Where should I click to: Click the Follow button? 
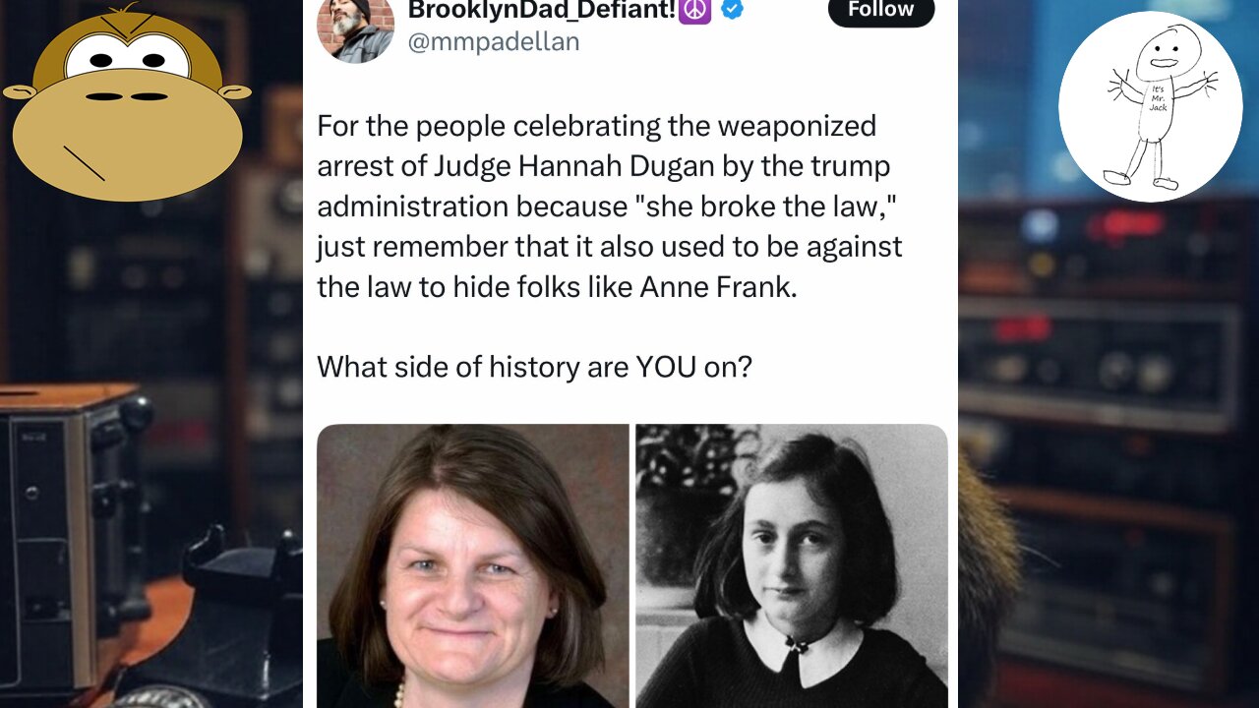click(881, 12)
